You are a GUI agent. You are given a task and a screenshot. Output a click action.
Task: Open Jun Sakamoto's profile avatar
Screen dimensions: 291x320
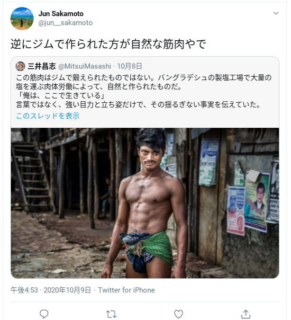[22, 19]
